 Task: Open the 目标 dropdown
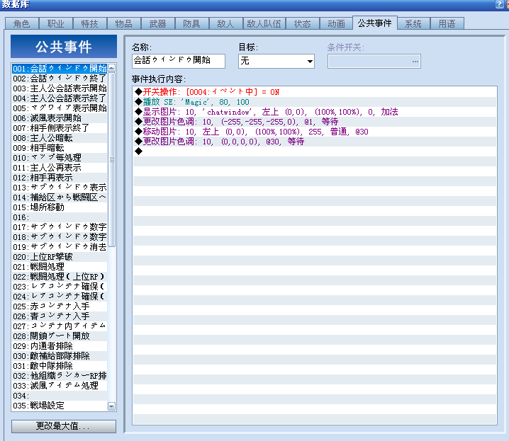pyautogui.click(x=276, y=61)
